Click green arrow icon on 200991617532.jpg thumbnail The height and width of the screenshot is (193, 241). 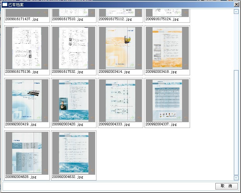click(85, 65)
